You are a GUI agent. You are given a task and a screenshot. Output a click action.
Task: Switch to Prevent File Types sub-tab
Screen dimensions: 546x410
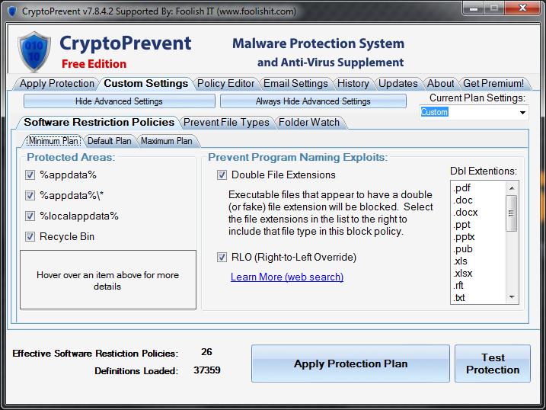click(x=226, y=122)
